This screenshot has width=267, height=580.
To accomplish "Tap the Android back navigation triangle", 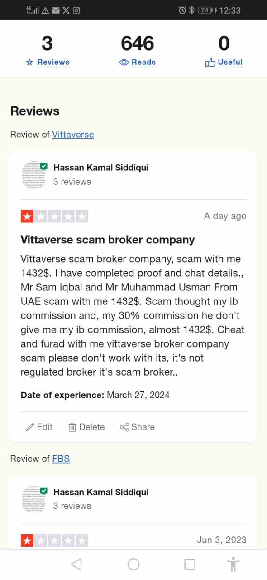I will click(x=76, y=564).
